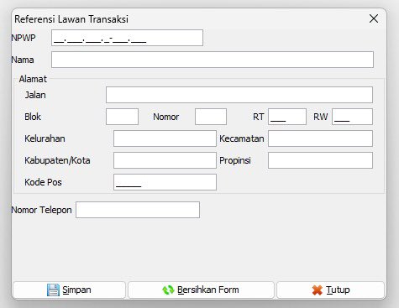Focus the NPWP input field
This screenshot has height=308, width=399.
tap(127, 38)
